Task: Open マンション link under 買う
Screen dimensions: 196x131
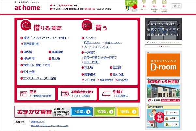Action: click(90, 38)
